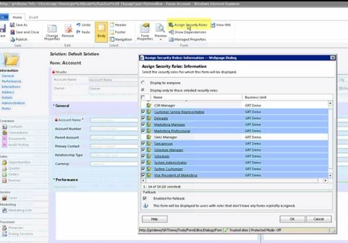Screen dimensions: 348x243
Task: Uncheck the Delegate role checkbox
Action: (x=143, y=118)
